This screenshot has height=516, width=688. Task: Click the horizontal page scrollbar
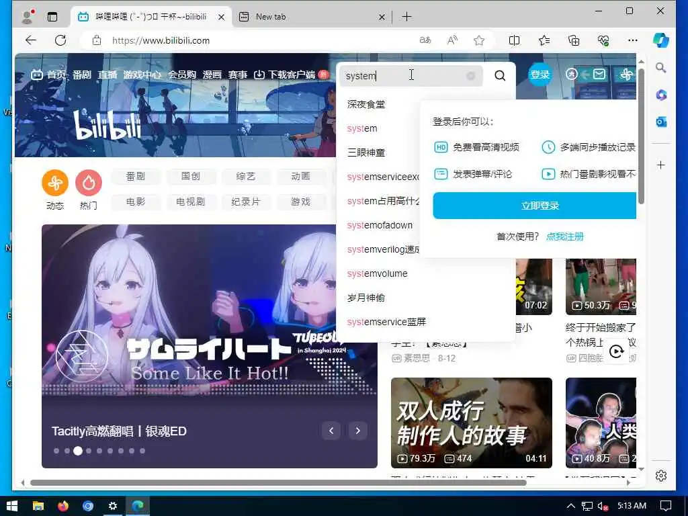[277, 482]
